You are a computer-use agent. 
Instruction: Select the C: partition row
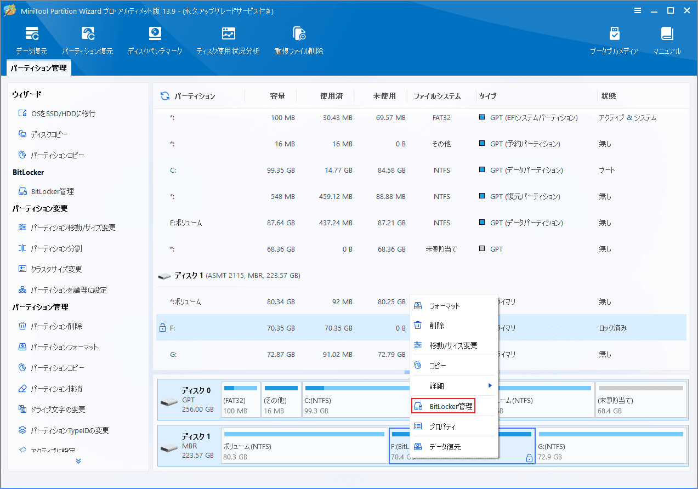click(421, 170)
